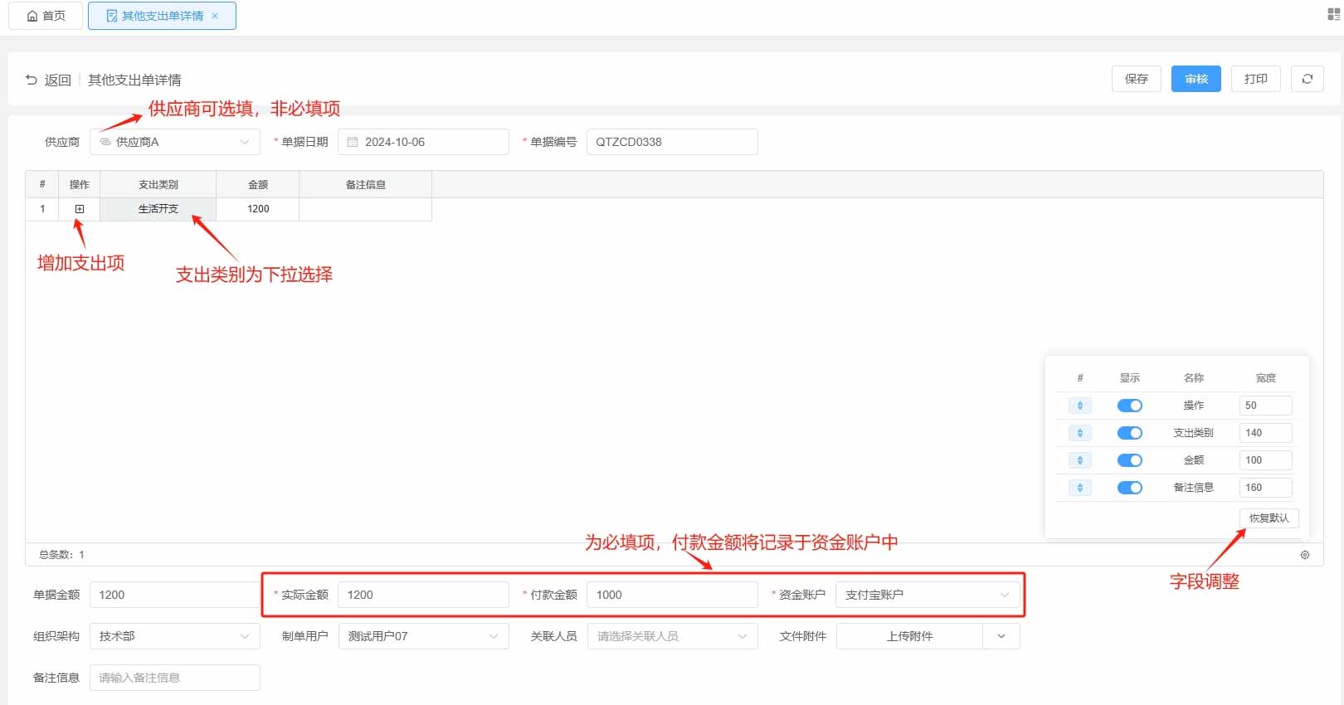The image size is (1344, 705).
Task: Open column settings gear icon below table
Action: pos(1305,555)
